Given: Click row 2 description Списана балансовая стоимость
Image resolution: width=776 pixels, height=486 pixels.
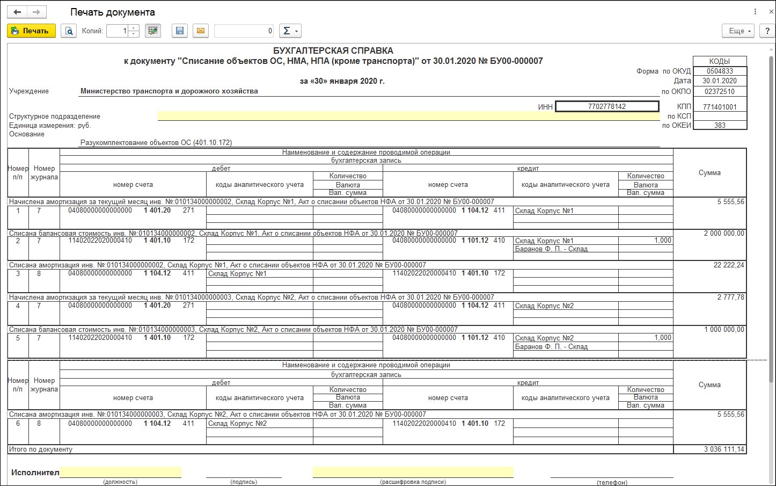Looking at the screenshot, I should [x=233, y=234].
